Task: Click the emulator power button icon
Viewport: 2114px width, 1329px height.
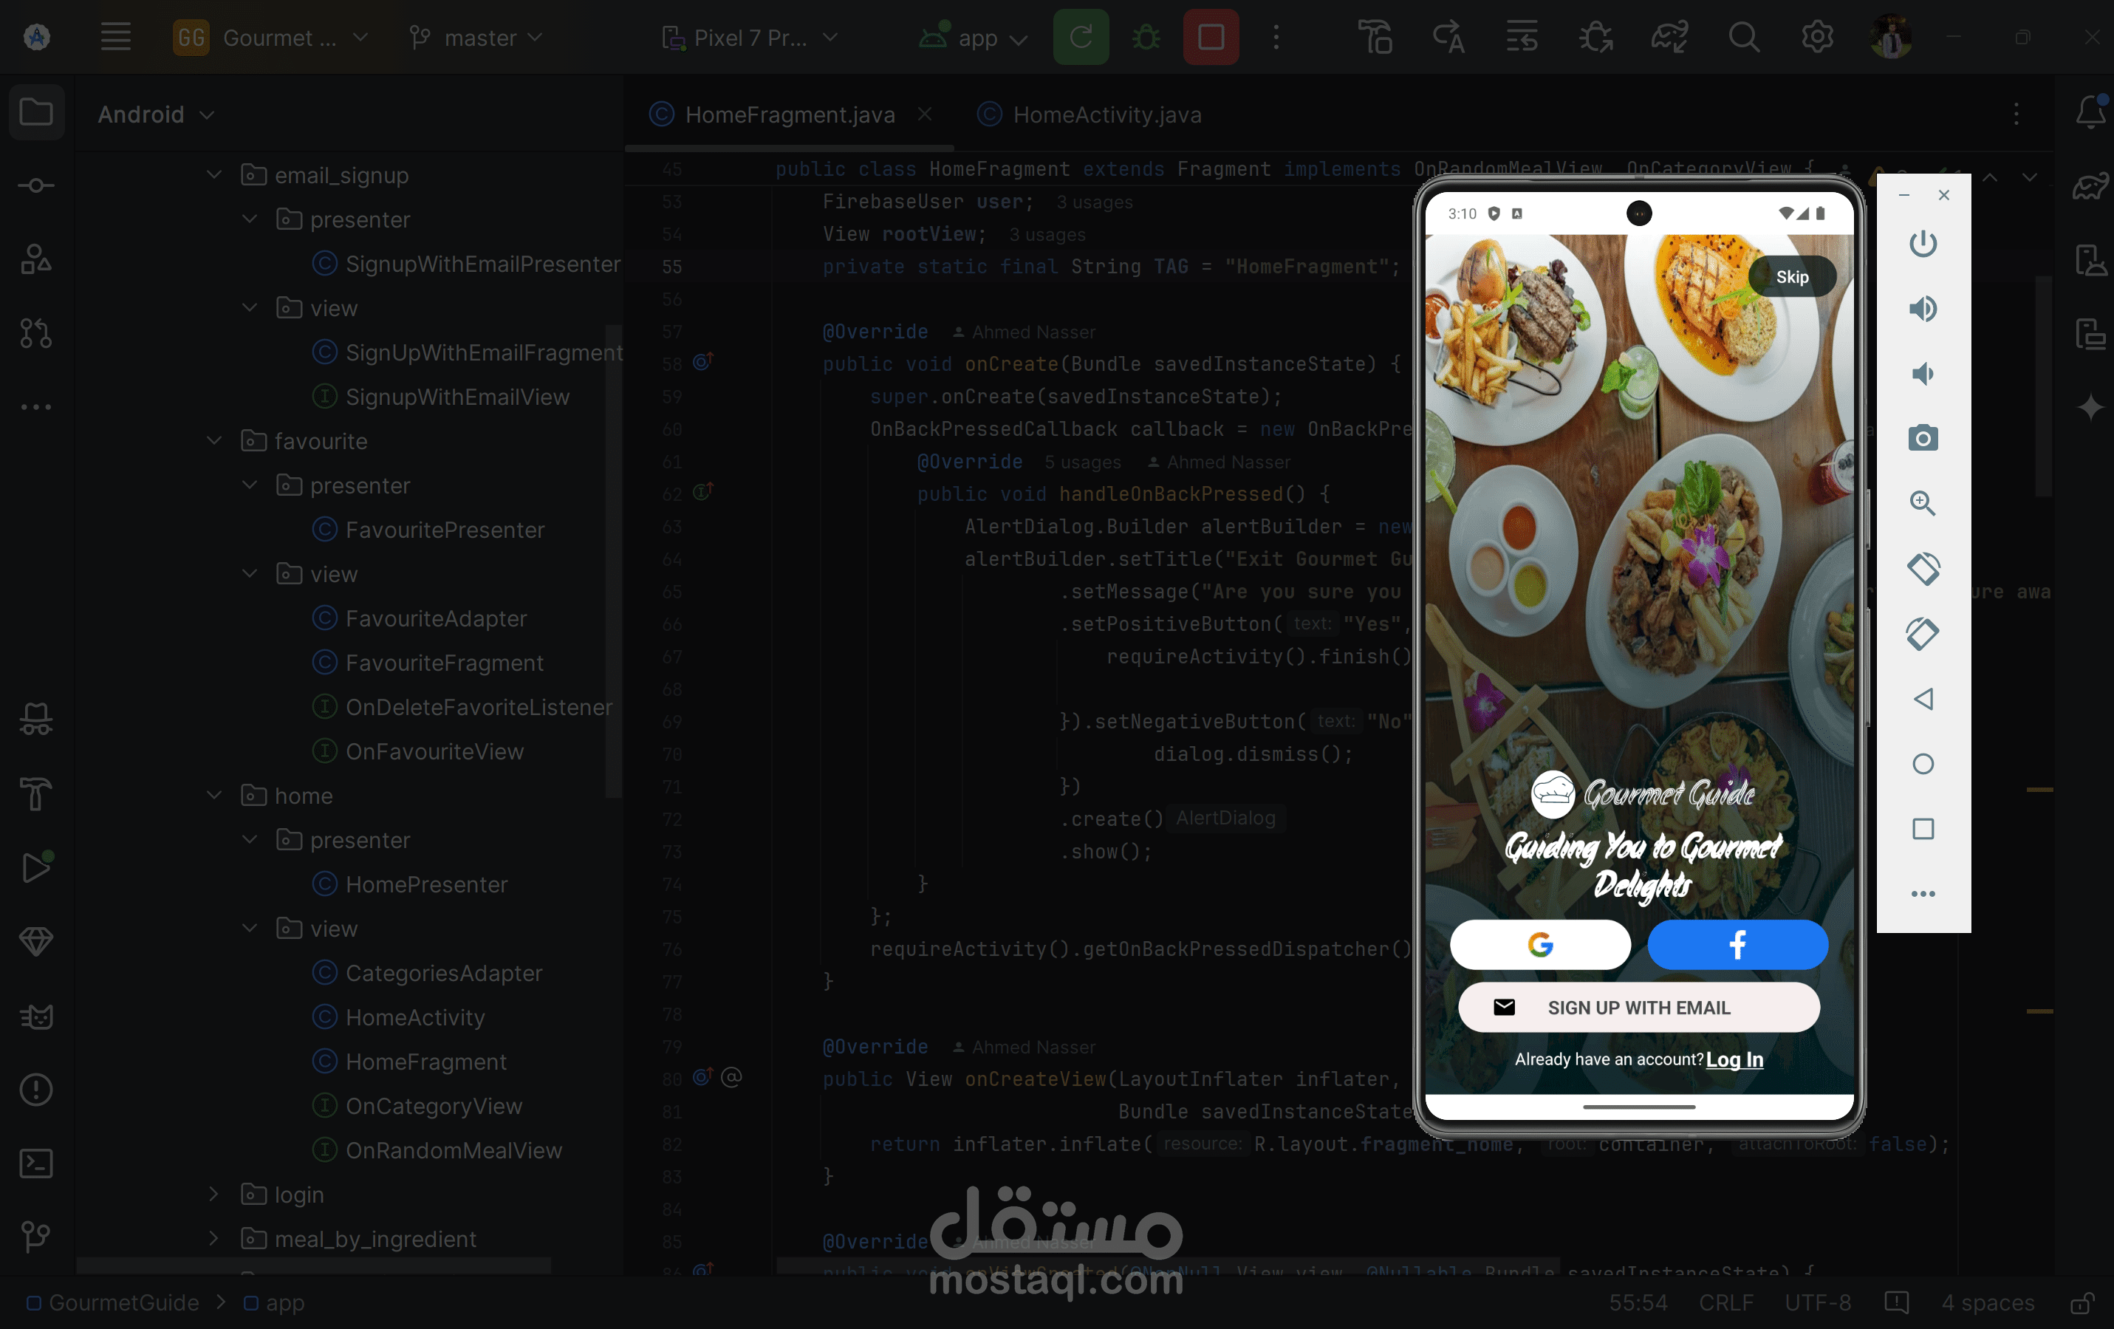Action: 1923,243
